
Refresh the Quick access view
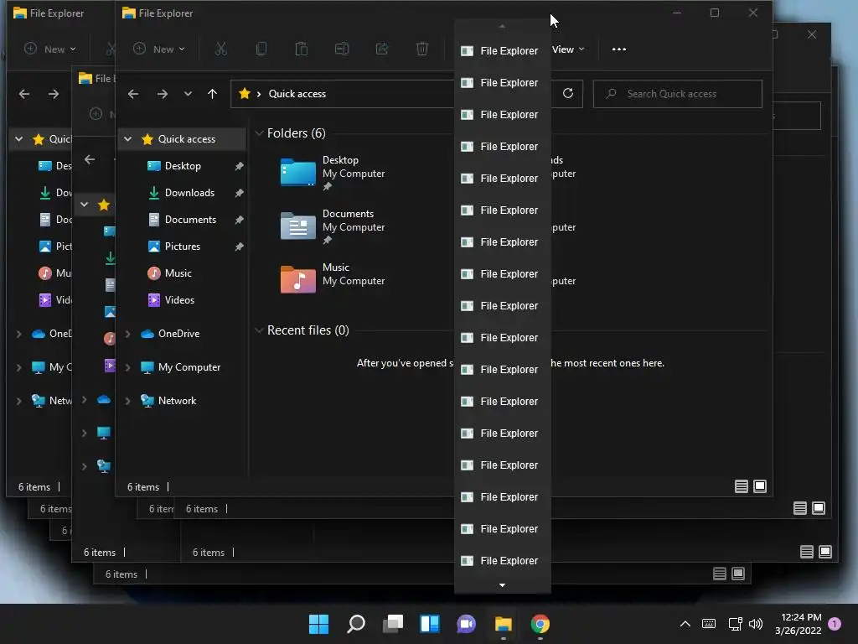(x=568, y=94)
